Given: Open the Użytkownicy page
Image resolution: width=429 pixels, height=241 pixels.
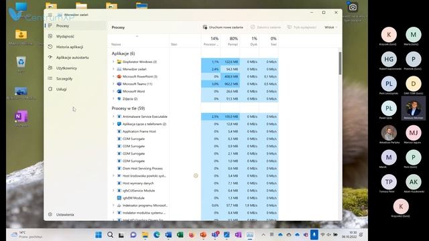Looking at the screenshot, I should [76, 68].
